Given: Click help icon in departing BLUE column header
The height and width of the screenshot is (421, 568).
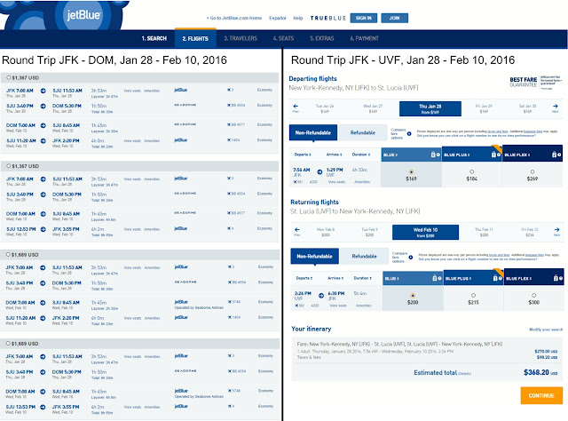Looking at the screenshot, I should (438, 155).
